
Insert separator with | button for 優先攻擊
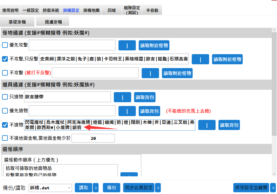coord(127,45)
